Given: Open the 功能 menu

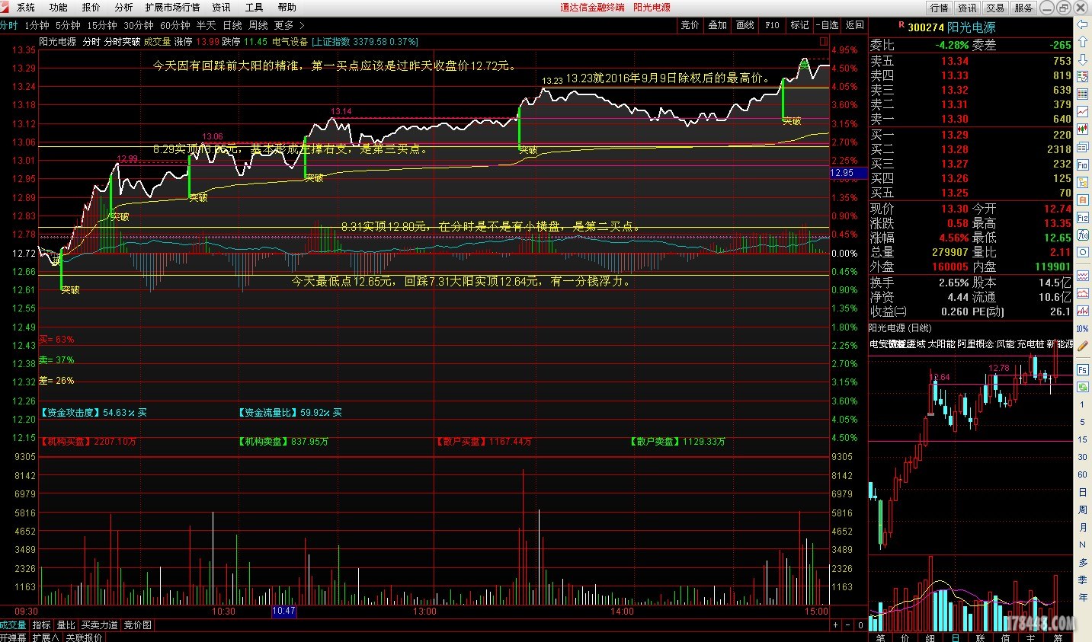Looking at the screenshot, I should (59, 7).
